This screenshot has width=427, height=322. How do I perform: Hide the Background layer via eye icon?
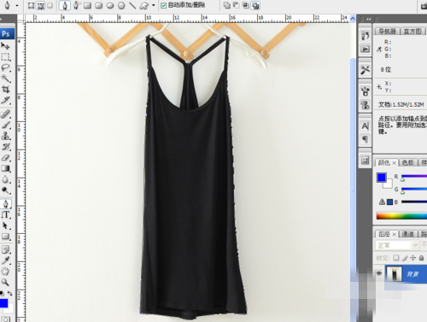(379, 273)
